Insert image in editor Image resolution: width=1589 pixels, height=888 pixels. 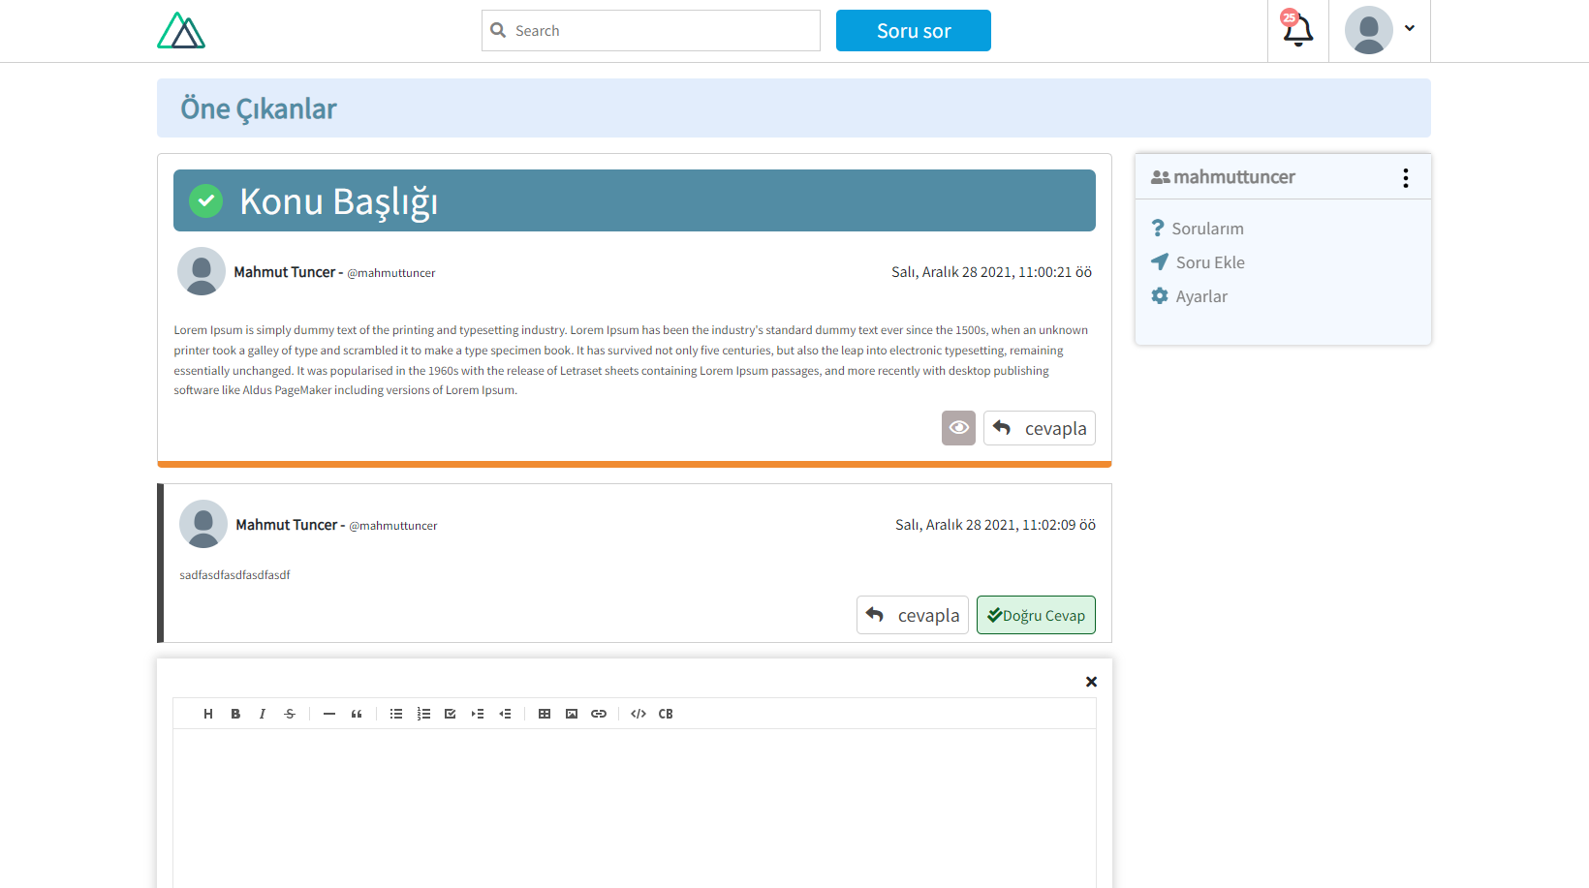[572, 714]
